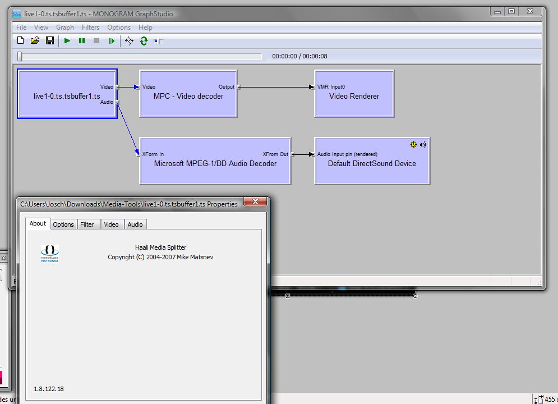Refresh the graph with the green arrows icon
The width and height of the screenshot is (558, 404).
click(144, 41)
